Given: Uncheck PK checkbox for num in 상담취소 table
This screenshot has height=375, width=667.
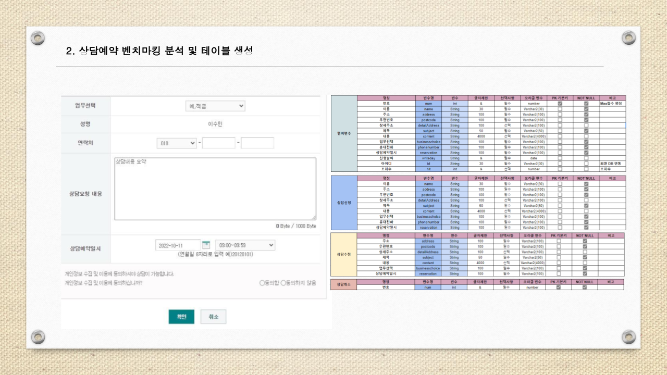Looking at the screenshot, I should 560,287.
